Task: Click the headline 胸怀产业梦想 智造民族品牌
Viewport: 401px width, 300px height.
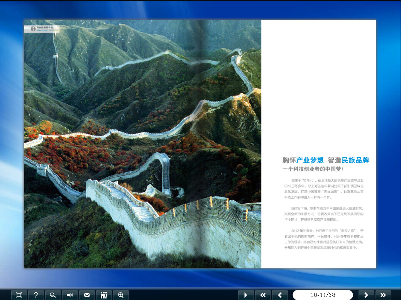Action: (x=326, y=160)
